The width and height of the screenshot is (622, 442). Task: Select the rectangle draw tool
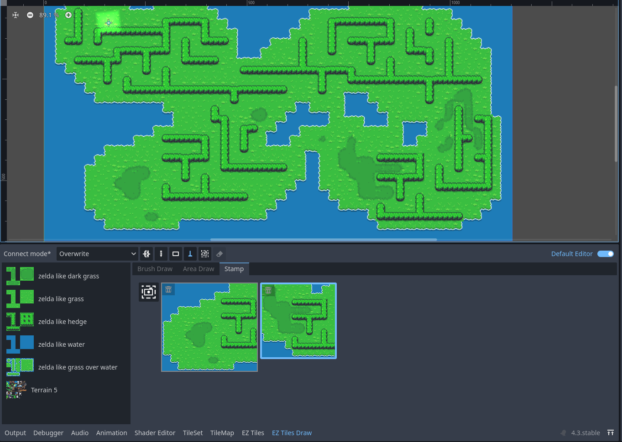[176, 254]
